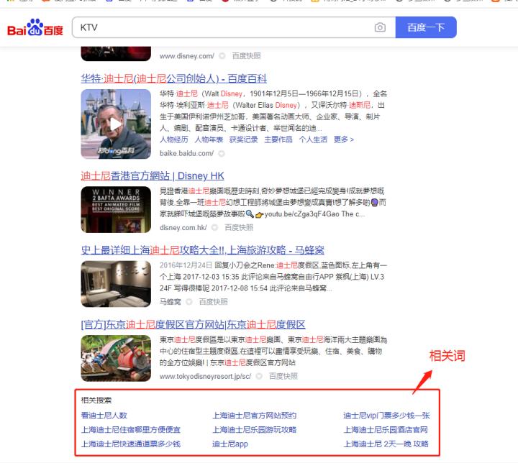Image resolution: width=518 pixels, height=463 pixels.
Task: Open 人物经历 sub-link
Action: pyautogui.click(x=174, y=139)
